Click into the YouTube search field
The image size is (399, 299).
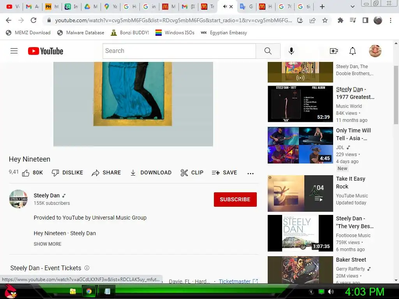(x=179, y=51)
